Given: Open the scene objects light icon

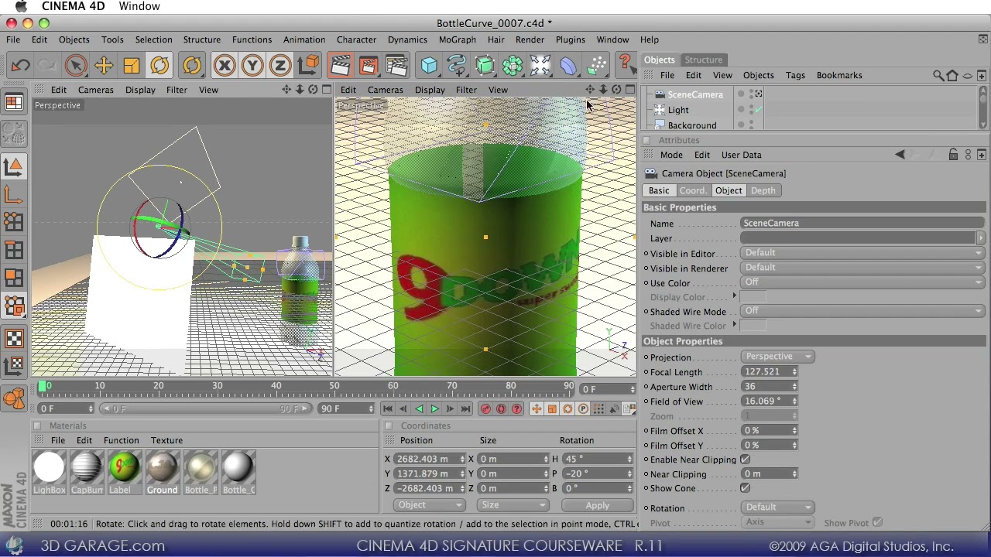Looking at the screenshot, I should (540, 66).
